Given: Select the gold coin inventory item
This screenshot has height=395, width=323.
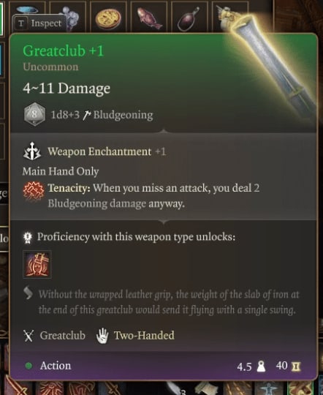Looking at the screenshot, I should click(108, 19).
